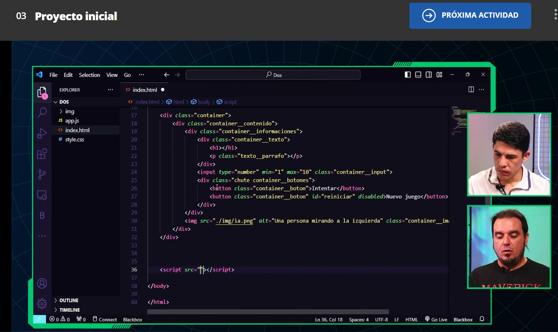Collapse the DOS folder in Explorer
Image resolution: width=558 pixels, height=332 pixels.
86,102
